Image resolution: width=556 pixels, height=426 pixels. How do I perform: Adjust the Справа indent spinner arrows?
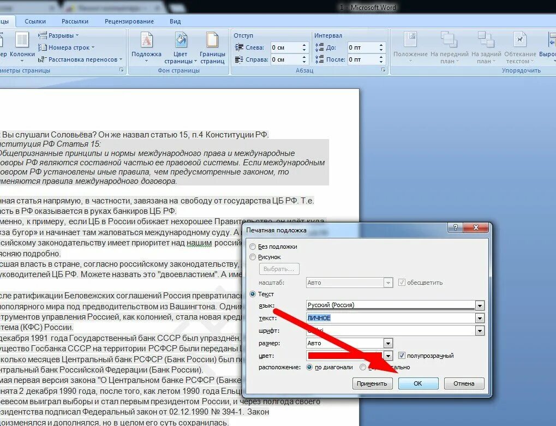pyautogui.click(x=304, y=59)
